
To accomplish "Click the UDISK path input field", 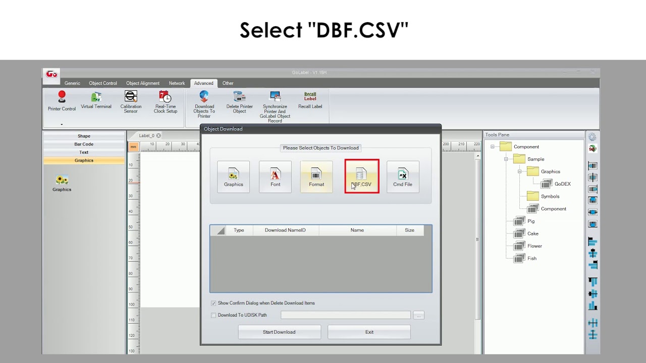I will pyautogui.click(x=346, y=315).
